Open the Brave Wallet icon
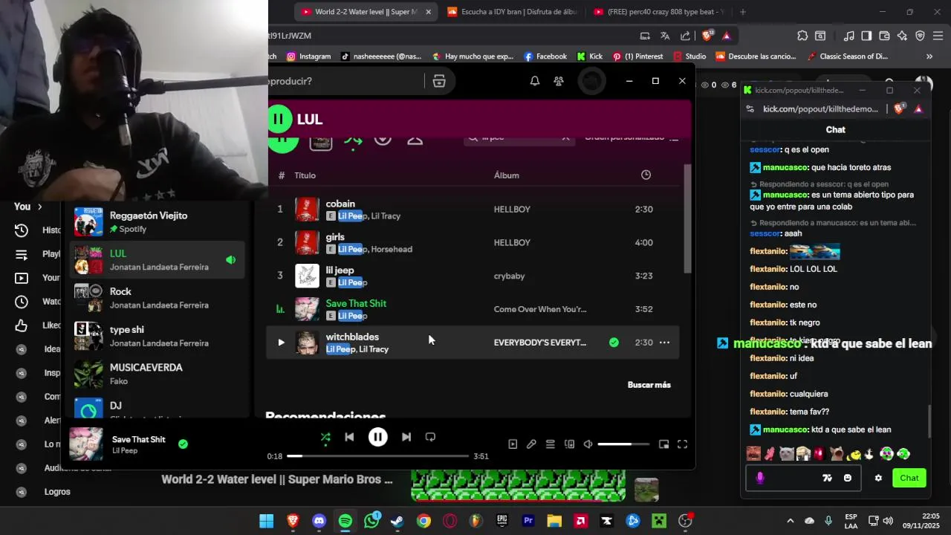 tap(884, 36)
